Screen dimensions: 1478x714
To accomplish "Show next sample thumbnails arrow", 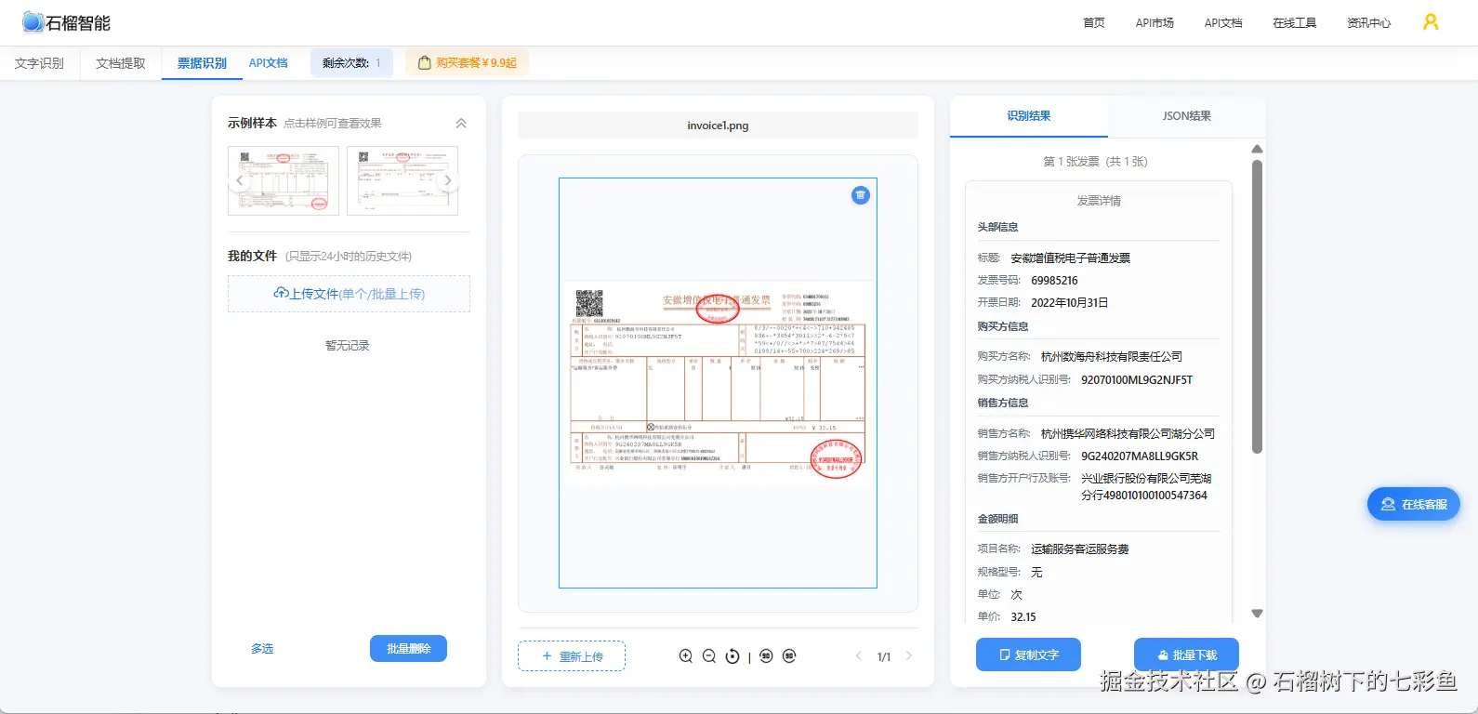I will [448, 180].
